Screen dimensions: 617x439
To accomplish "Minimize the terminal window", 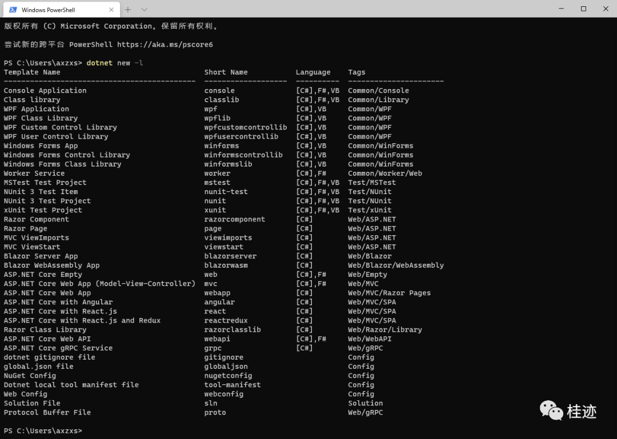I will (561, 9).
